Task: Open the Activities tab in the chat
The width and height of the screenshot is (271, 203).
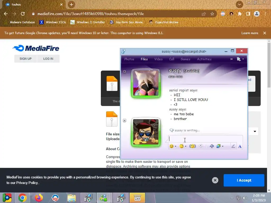Action: [x=204, y=59]
